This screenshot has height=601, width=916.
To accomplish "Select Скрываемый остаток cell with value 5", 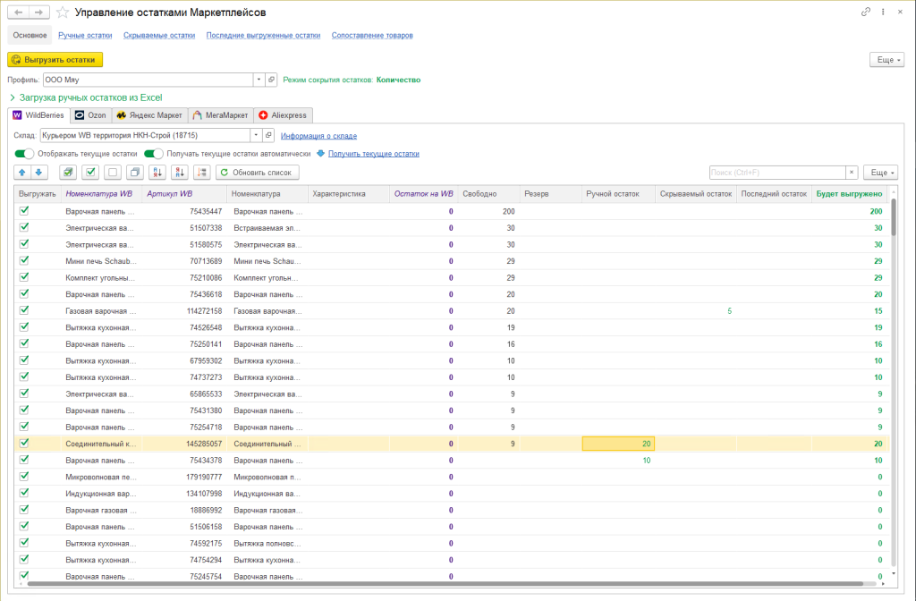I will 696,310.
